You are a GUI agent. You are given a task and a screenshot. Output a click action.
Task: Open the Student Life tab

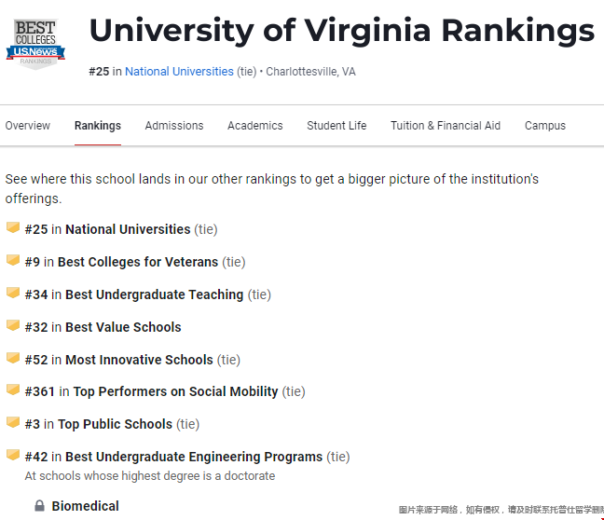click(x=336, y=126)
